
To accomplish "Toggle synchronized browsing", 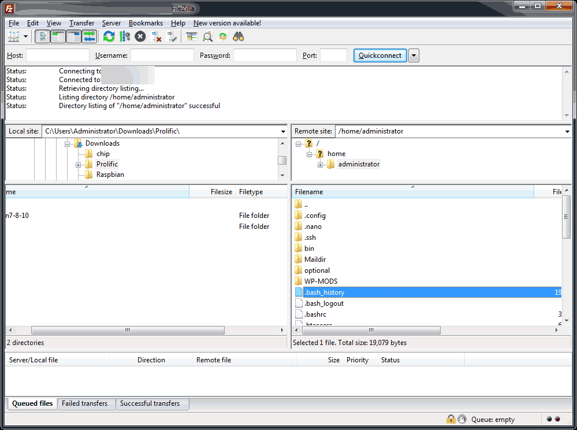I will click(x=222, y=36).
